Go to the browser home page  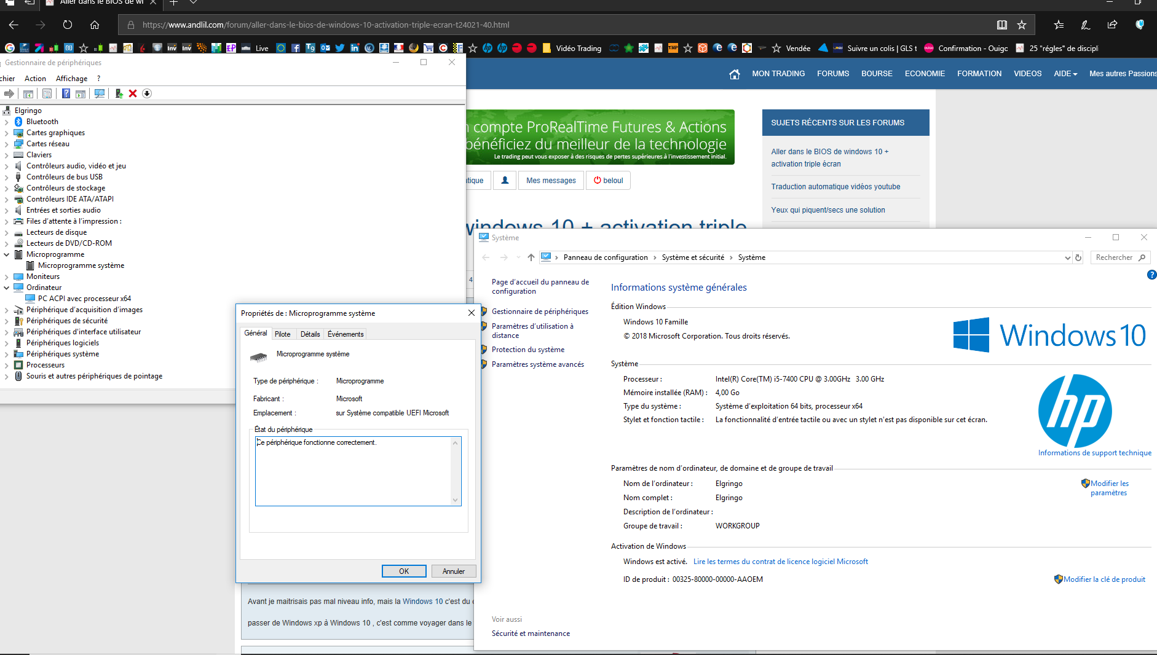click(95, 25)
